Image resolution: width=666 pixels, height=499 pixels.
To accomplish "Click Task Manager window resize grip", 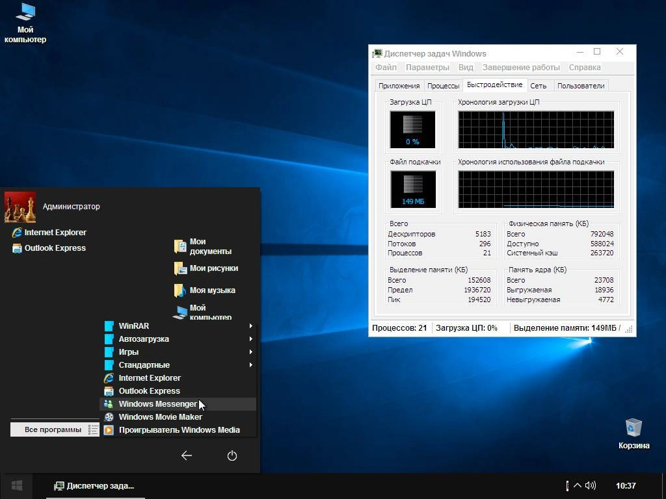I will [629, 329].
